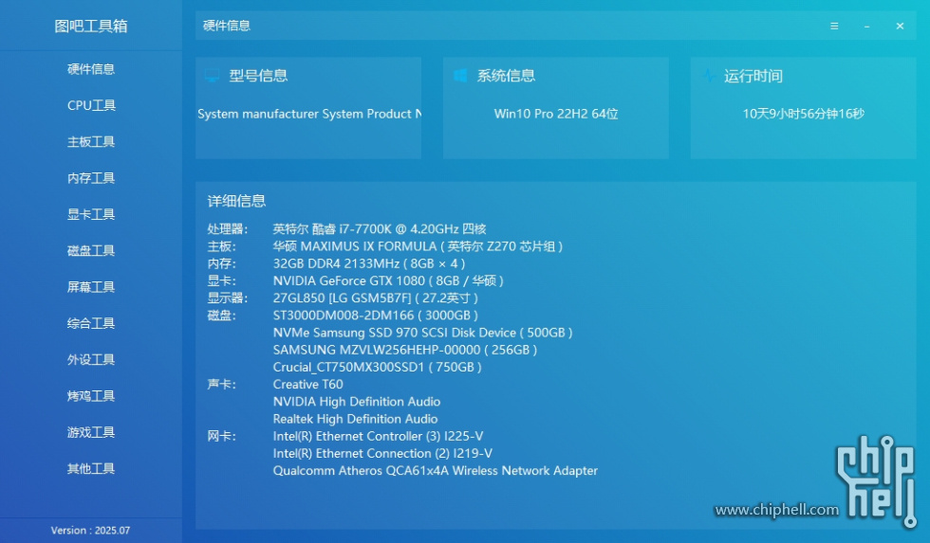This screenshot has height=543, width=930.
Task: Open 烤鸡工具 in the sidebar
Action: pyautogui.click(x=91, y=395)
